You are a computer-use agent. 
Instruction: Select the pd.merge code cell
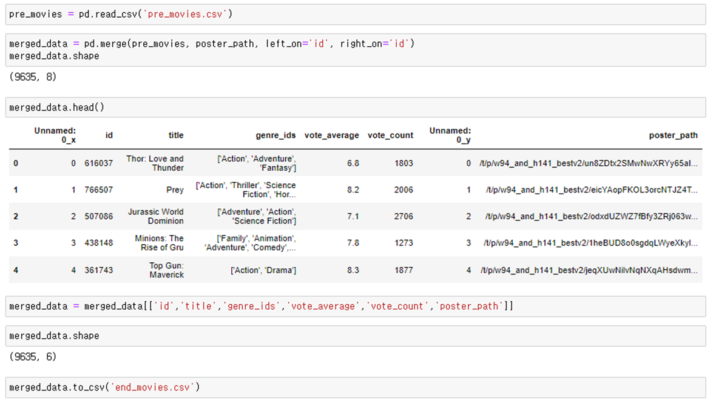click(356, 50)
